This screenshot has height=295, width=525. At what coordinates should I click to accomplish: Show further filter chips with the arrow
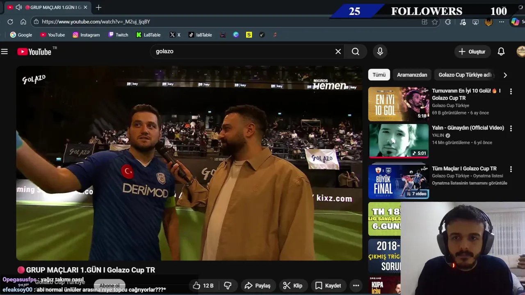click(505, 75)
